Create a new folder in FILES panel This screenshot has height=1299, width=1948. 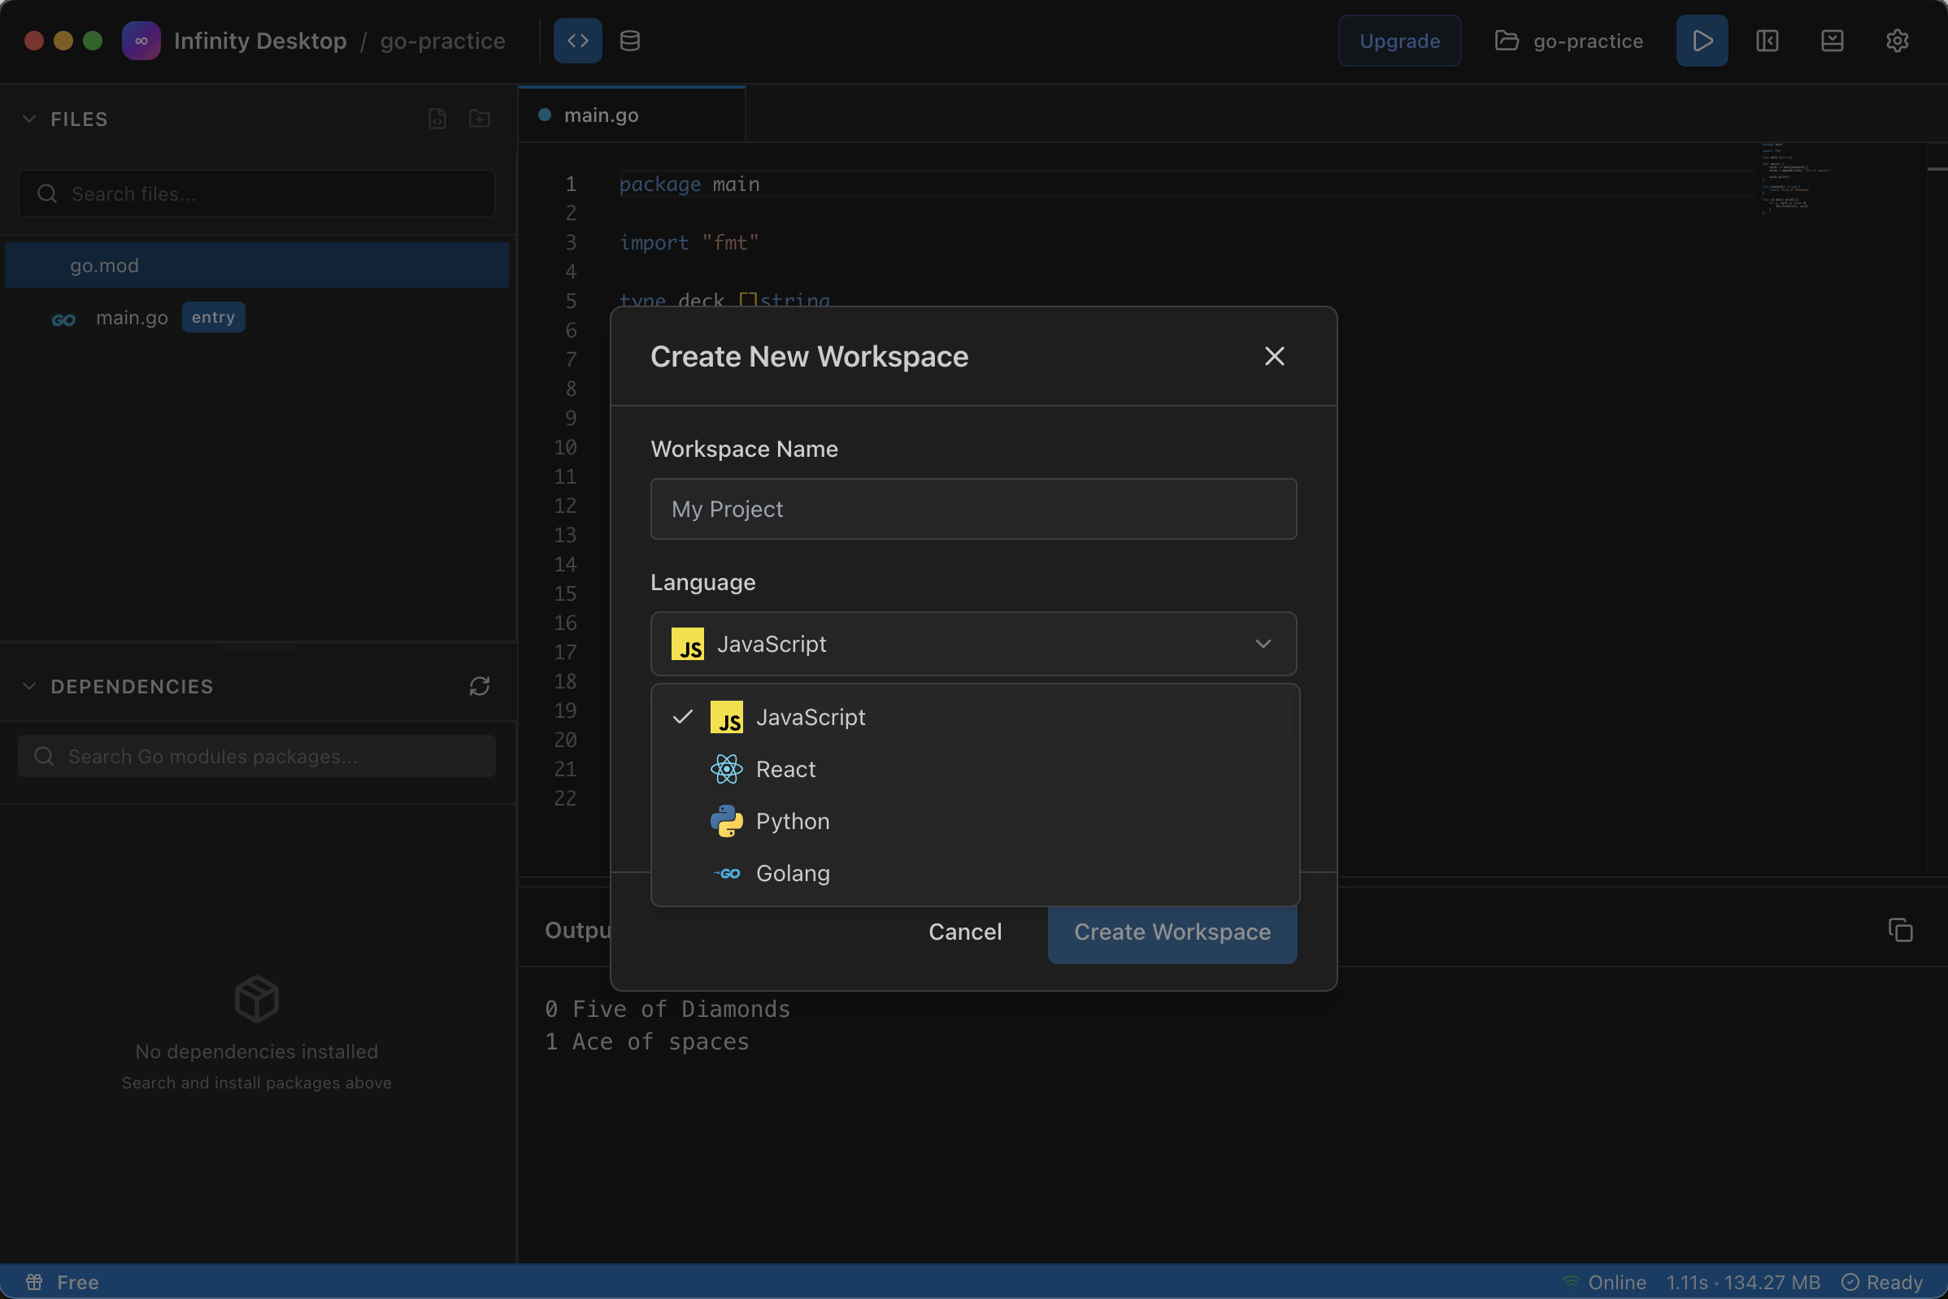479,119
